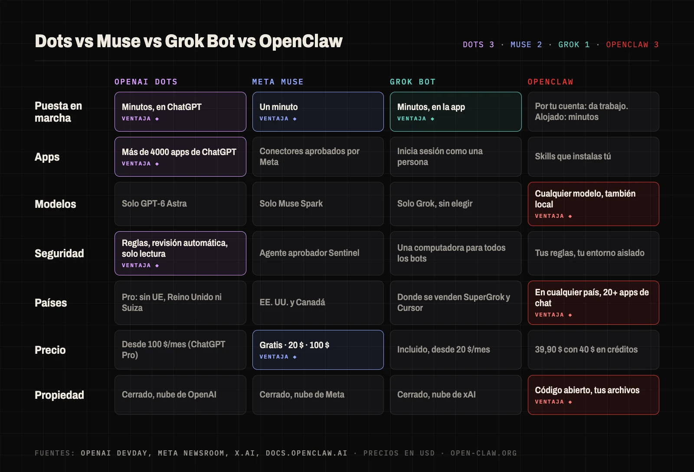Screen dimensions: 694x472
Task: Select the 'En cualquier país, 20+ apps de chat' card
Action: [593, 303]
